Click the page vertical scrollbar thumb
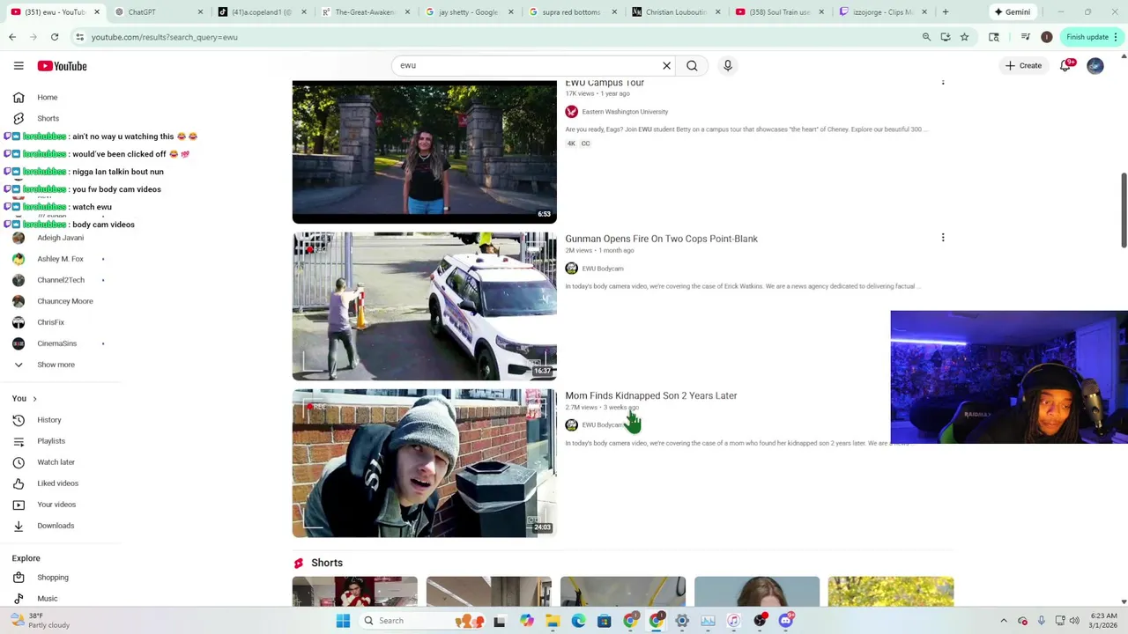 pyautogui.click(x=1124, y=210)
